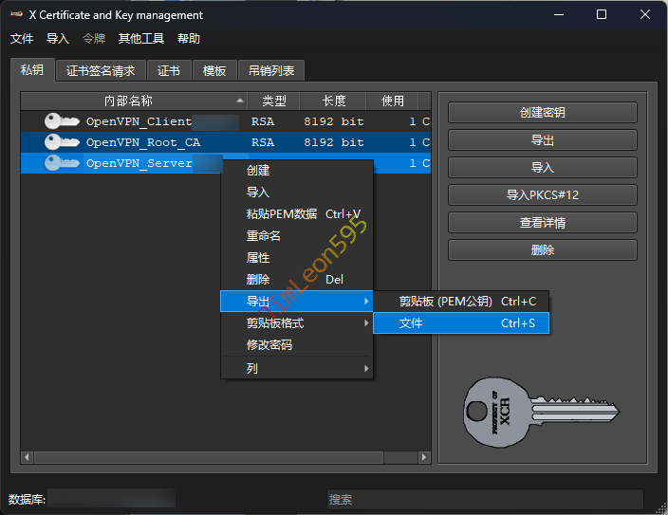The height and width of the screenshot is (515, 668).
Task: Click the key icon beside OpenVPN_Client
Action: tap(62, 121)
